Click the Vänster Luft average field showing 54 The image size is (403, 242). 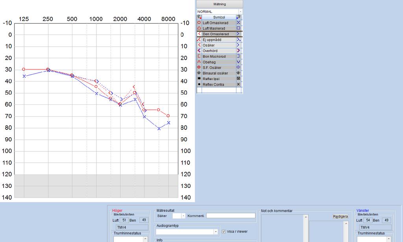tap(368, 220)
